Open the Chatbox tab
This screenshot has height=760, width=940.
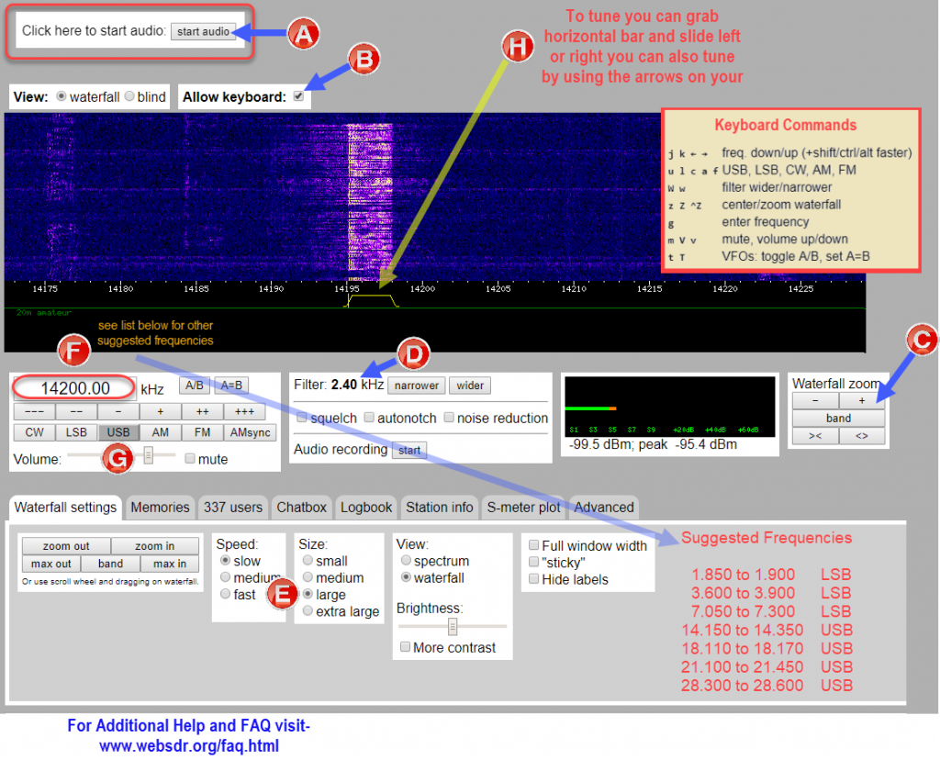point(301,508)
